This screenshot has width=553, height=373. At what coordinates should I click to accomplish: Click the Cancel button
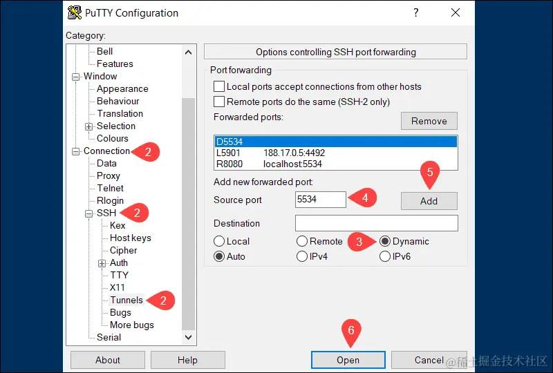tap(429, 360)
